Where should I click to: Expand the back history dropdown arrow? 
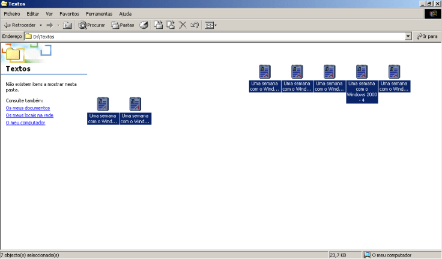tap(41, 25)
